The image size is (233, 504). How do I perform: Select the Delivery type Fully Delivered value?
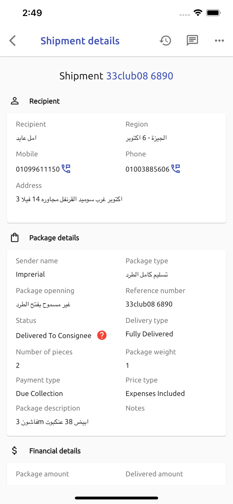pos(149,334)
